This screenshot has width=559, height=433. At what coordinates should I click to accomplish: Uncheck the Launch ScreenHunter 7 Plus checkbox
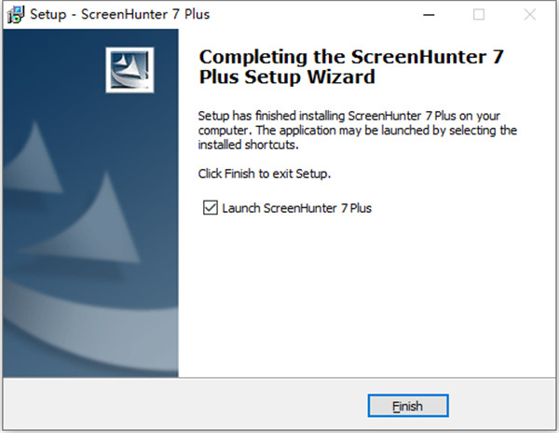click(x=211, y=208)
